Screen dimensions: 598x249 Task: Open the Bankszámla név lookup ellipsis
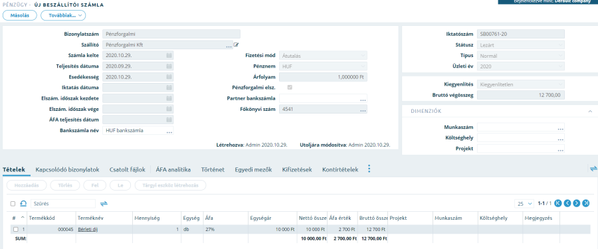click(x=169, y=131)
